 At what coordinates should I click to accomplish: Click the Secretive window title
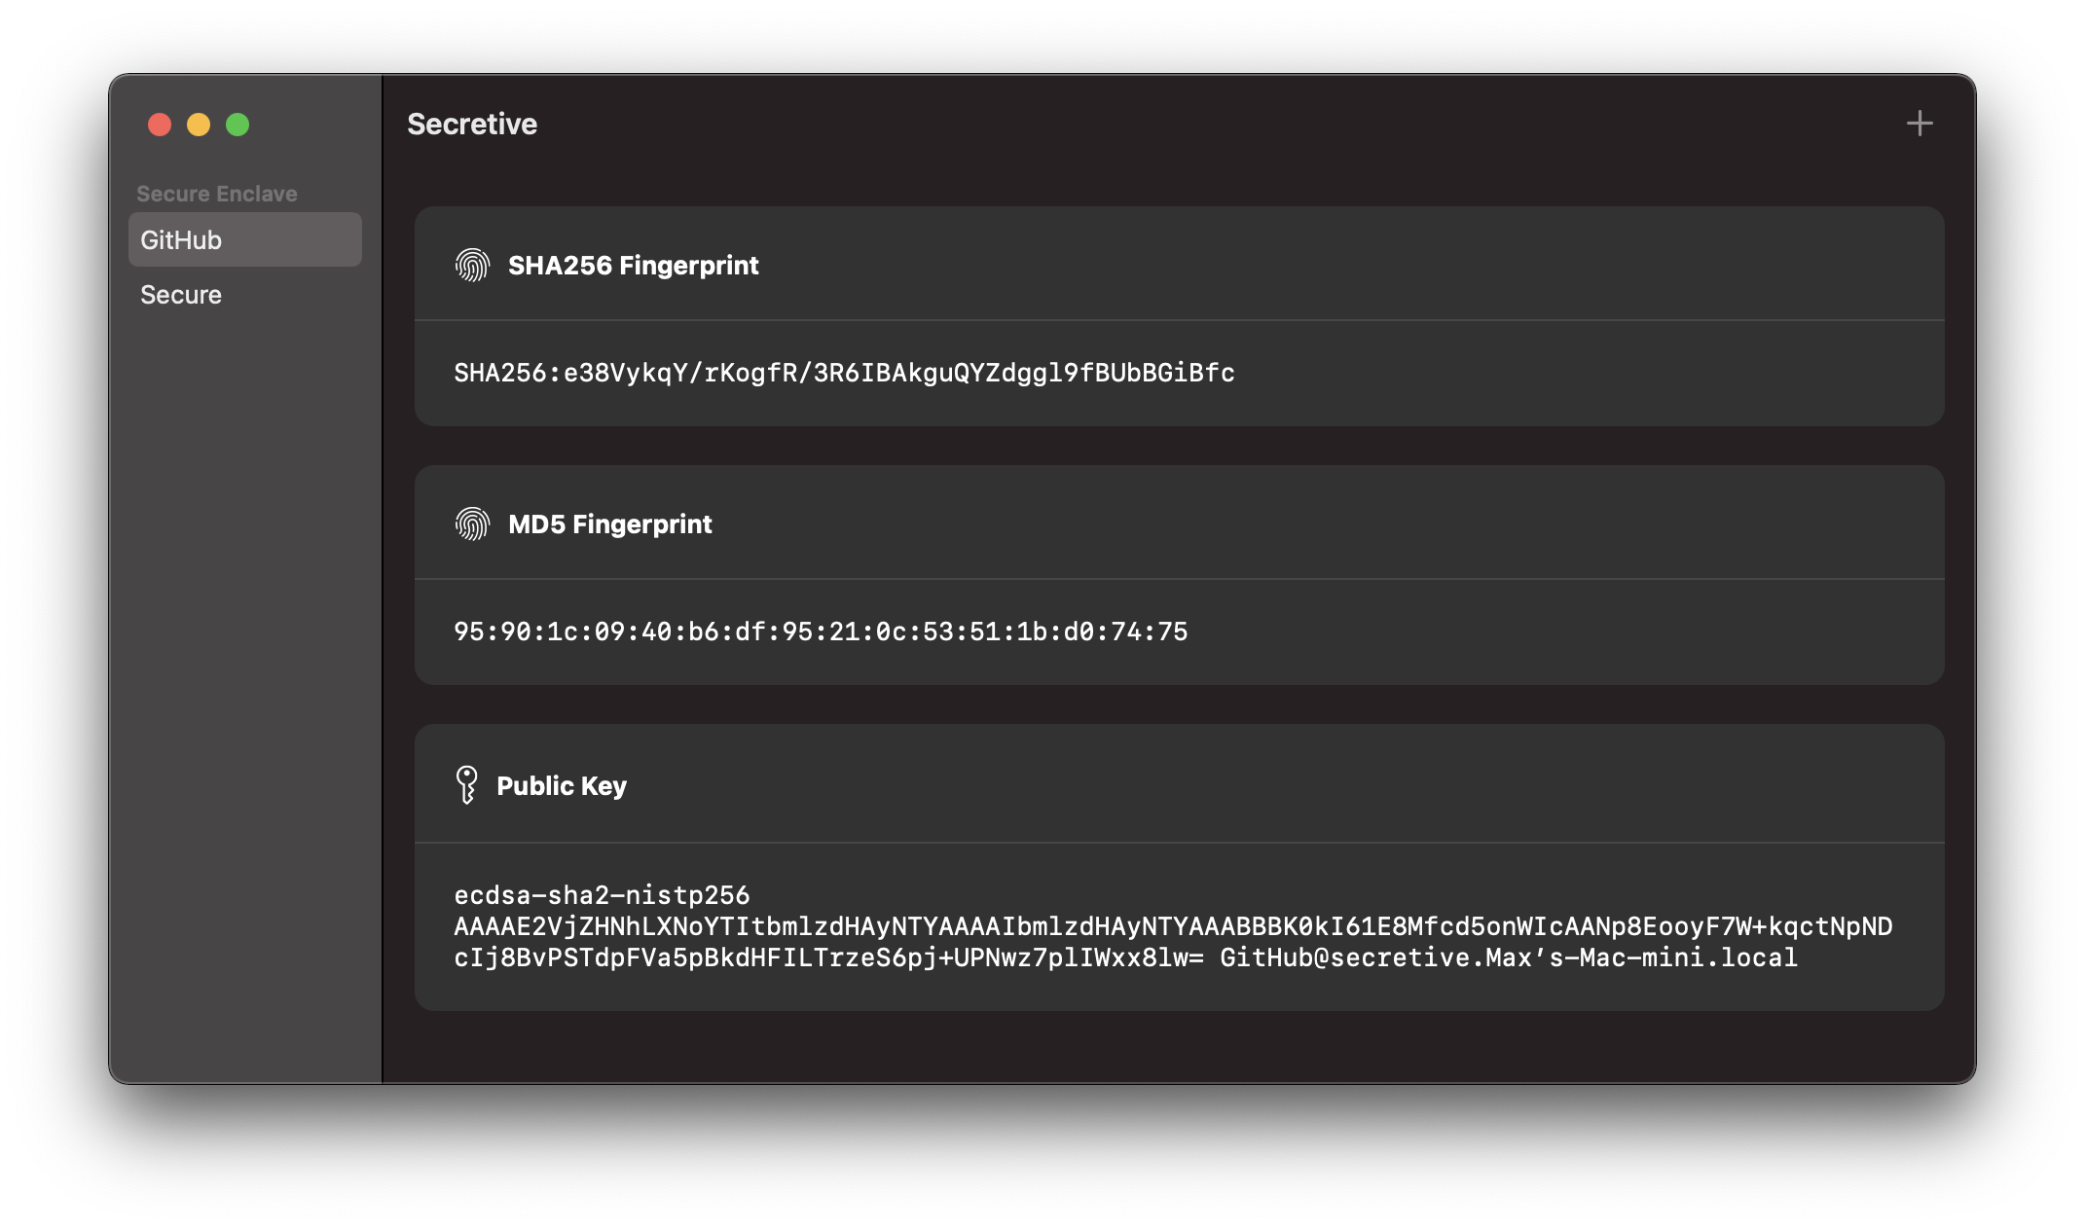click(x=471, y=124)
